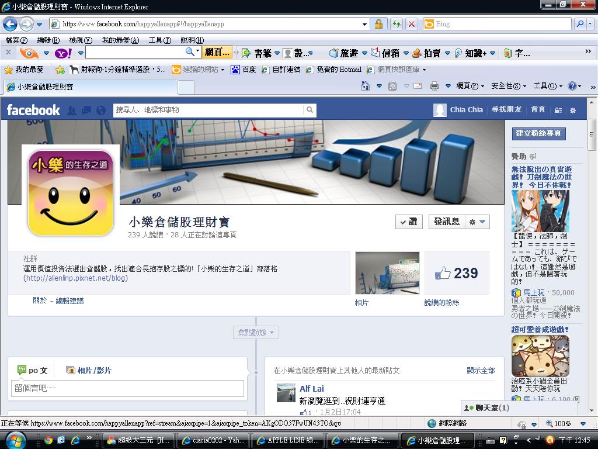Click the 留個言吧 post text box
This screenshot has height=449, width=598.
[x=127, y=389]
